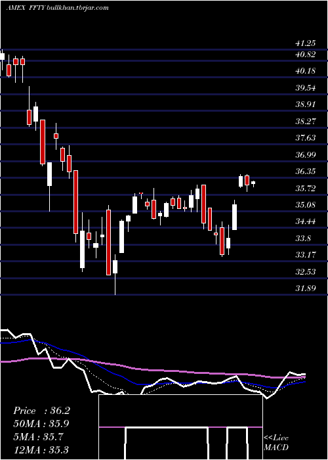Click the <<Live MACD label
The height and width of the screenshot is (460, 328).
tap(276, 443)
